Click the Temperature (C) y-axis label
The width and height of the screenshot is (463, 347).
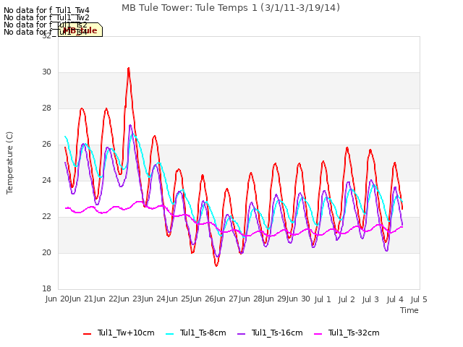click(9, 163)
